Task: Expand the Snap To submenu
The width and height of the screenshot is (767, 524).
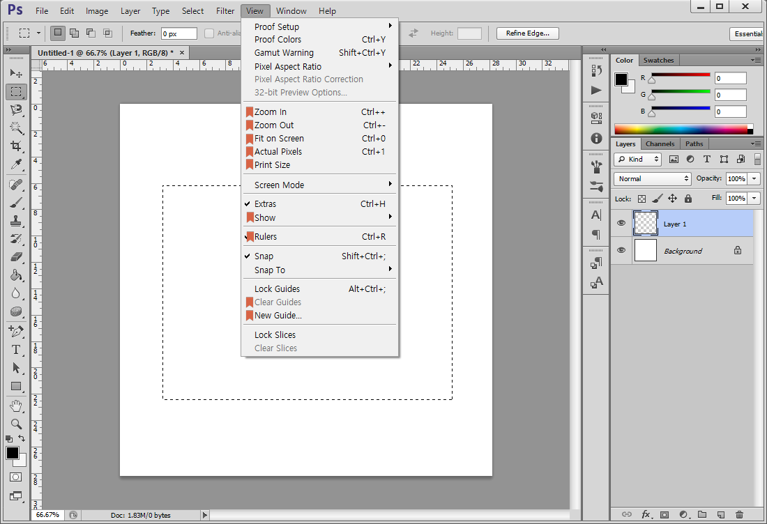Action: (x=320, y=270)
